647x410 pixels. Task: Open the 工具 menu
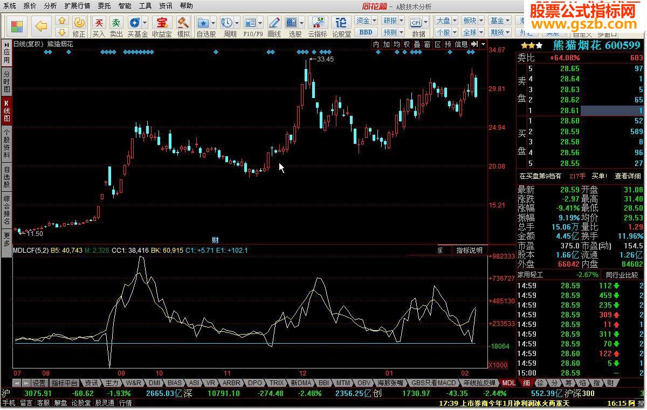click(145, 6)
